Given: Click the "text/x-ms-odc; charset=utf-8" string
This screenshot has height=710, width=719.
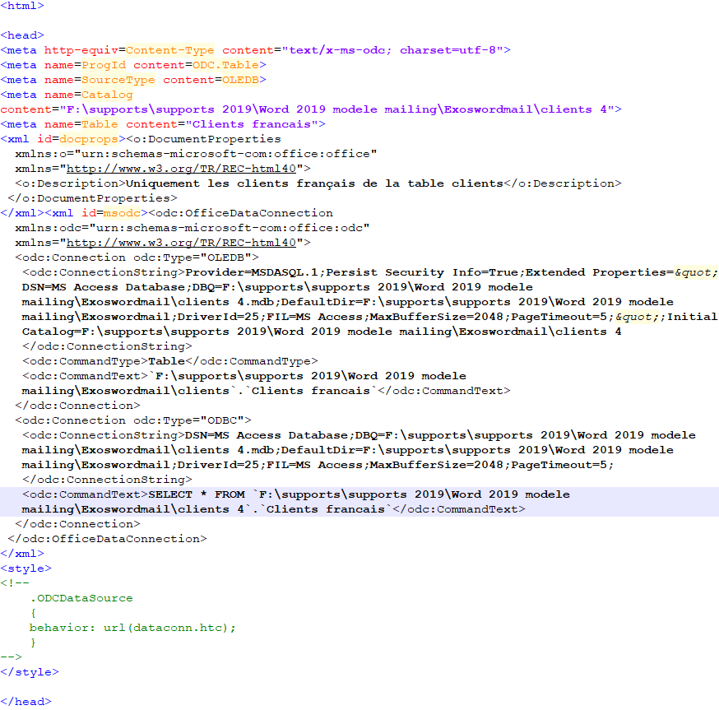Looking at the screenshot, I should 392,50.
